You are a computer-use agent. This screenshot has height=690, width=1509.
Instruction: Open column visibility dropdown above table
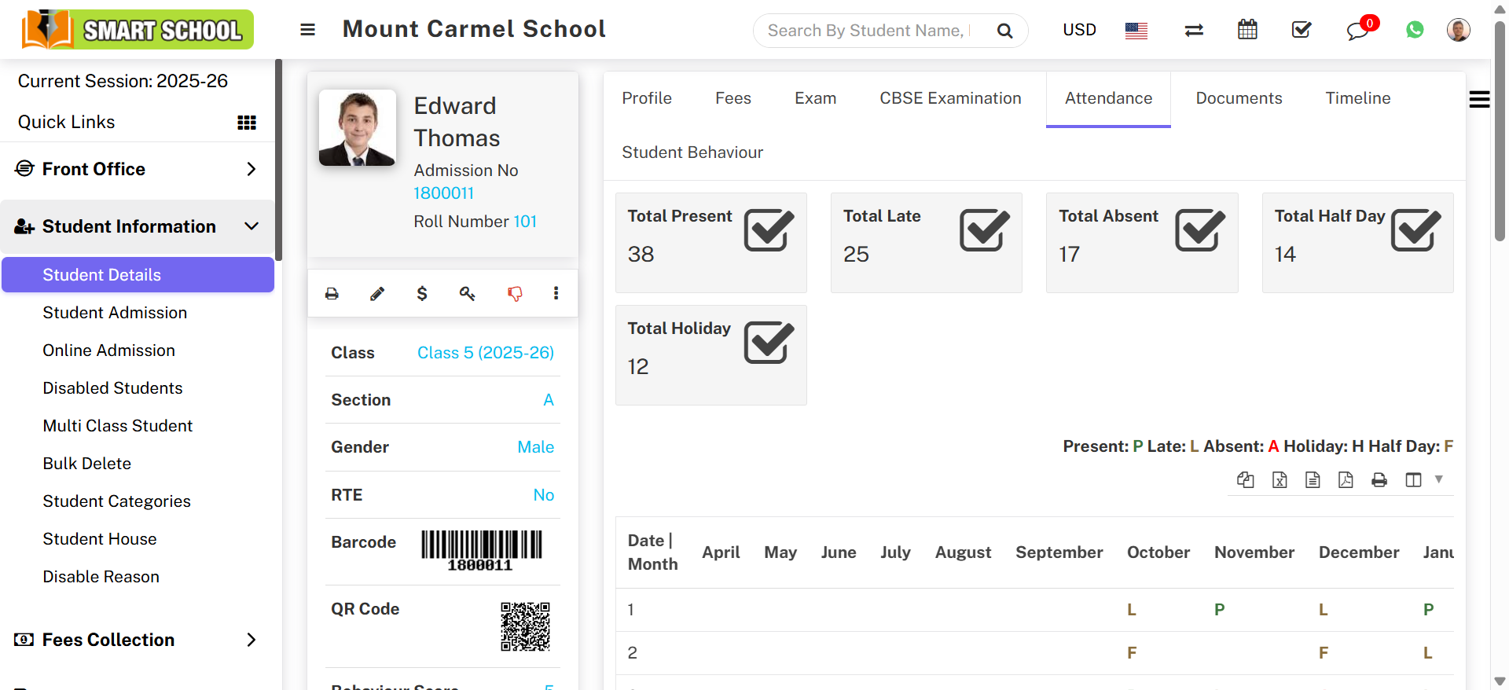tap(1420, 480)
